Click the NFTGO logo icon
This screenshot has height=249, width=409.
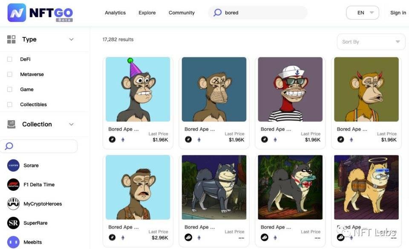[17, 13]
